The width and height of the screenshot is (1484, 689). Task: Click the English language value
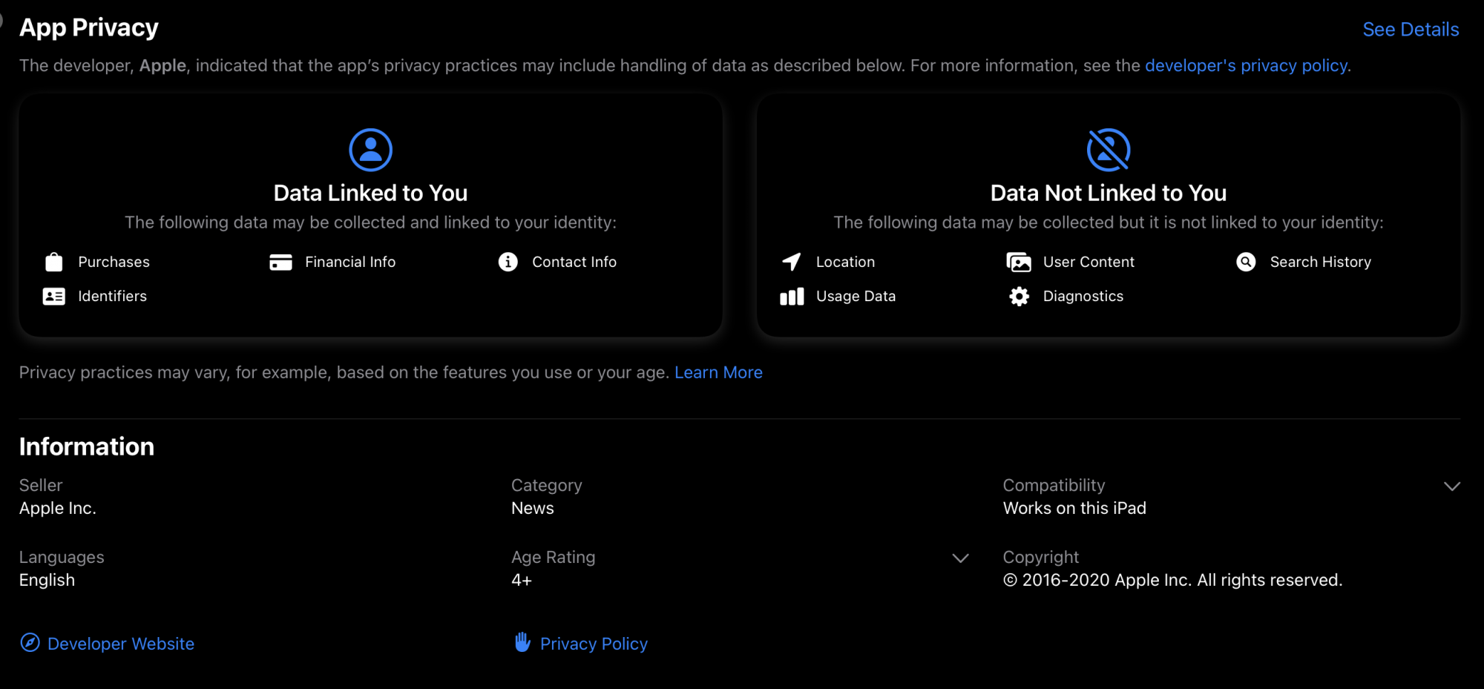coord(47,580)
